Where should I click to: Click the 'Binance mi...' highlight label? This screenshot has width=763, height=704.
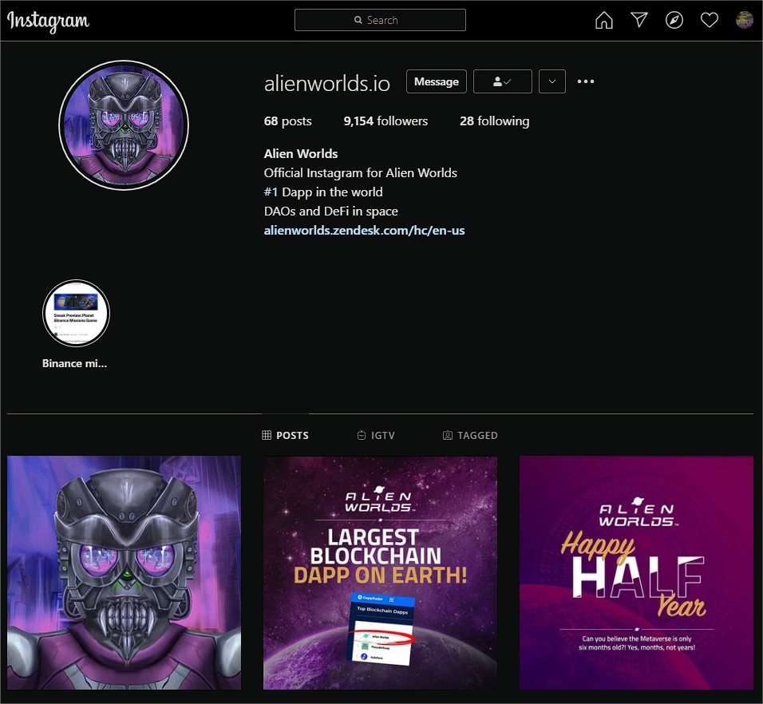[x=74, y=363]
